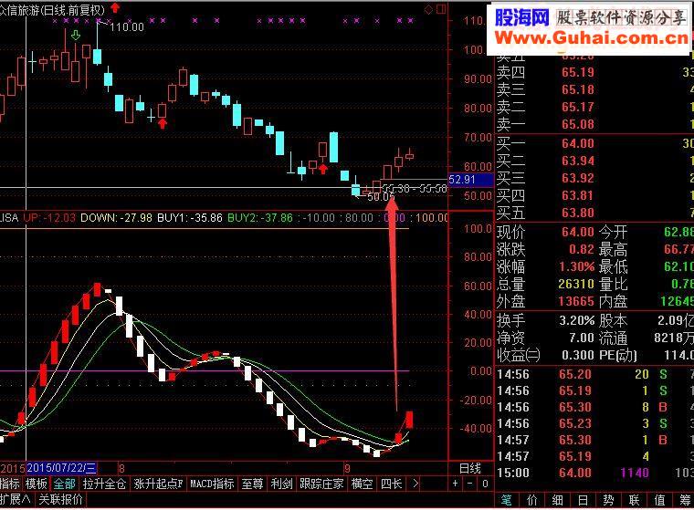Select the 卖一 65.08 order row

pos(594,124)
